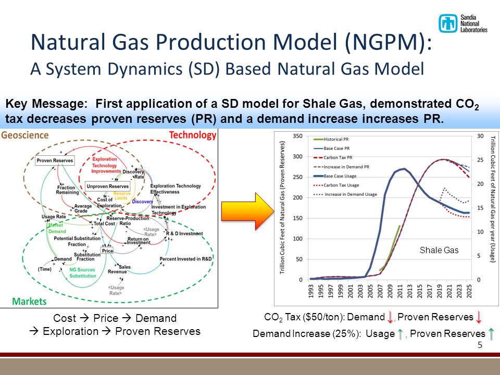Click Exploration Technology Effectiveness label
Screen dimensions: 500x375
pyautogui.click(x=176, y=189)
